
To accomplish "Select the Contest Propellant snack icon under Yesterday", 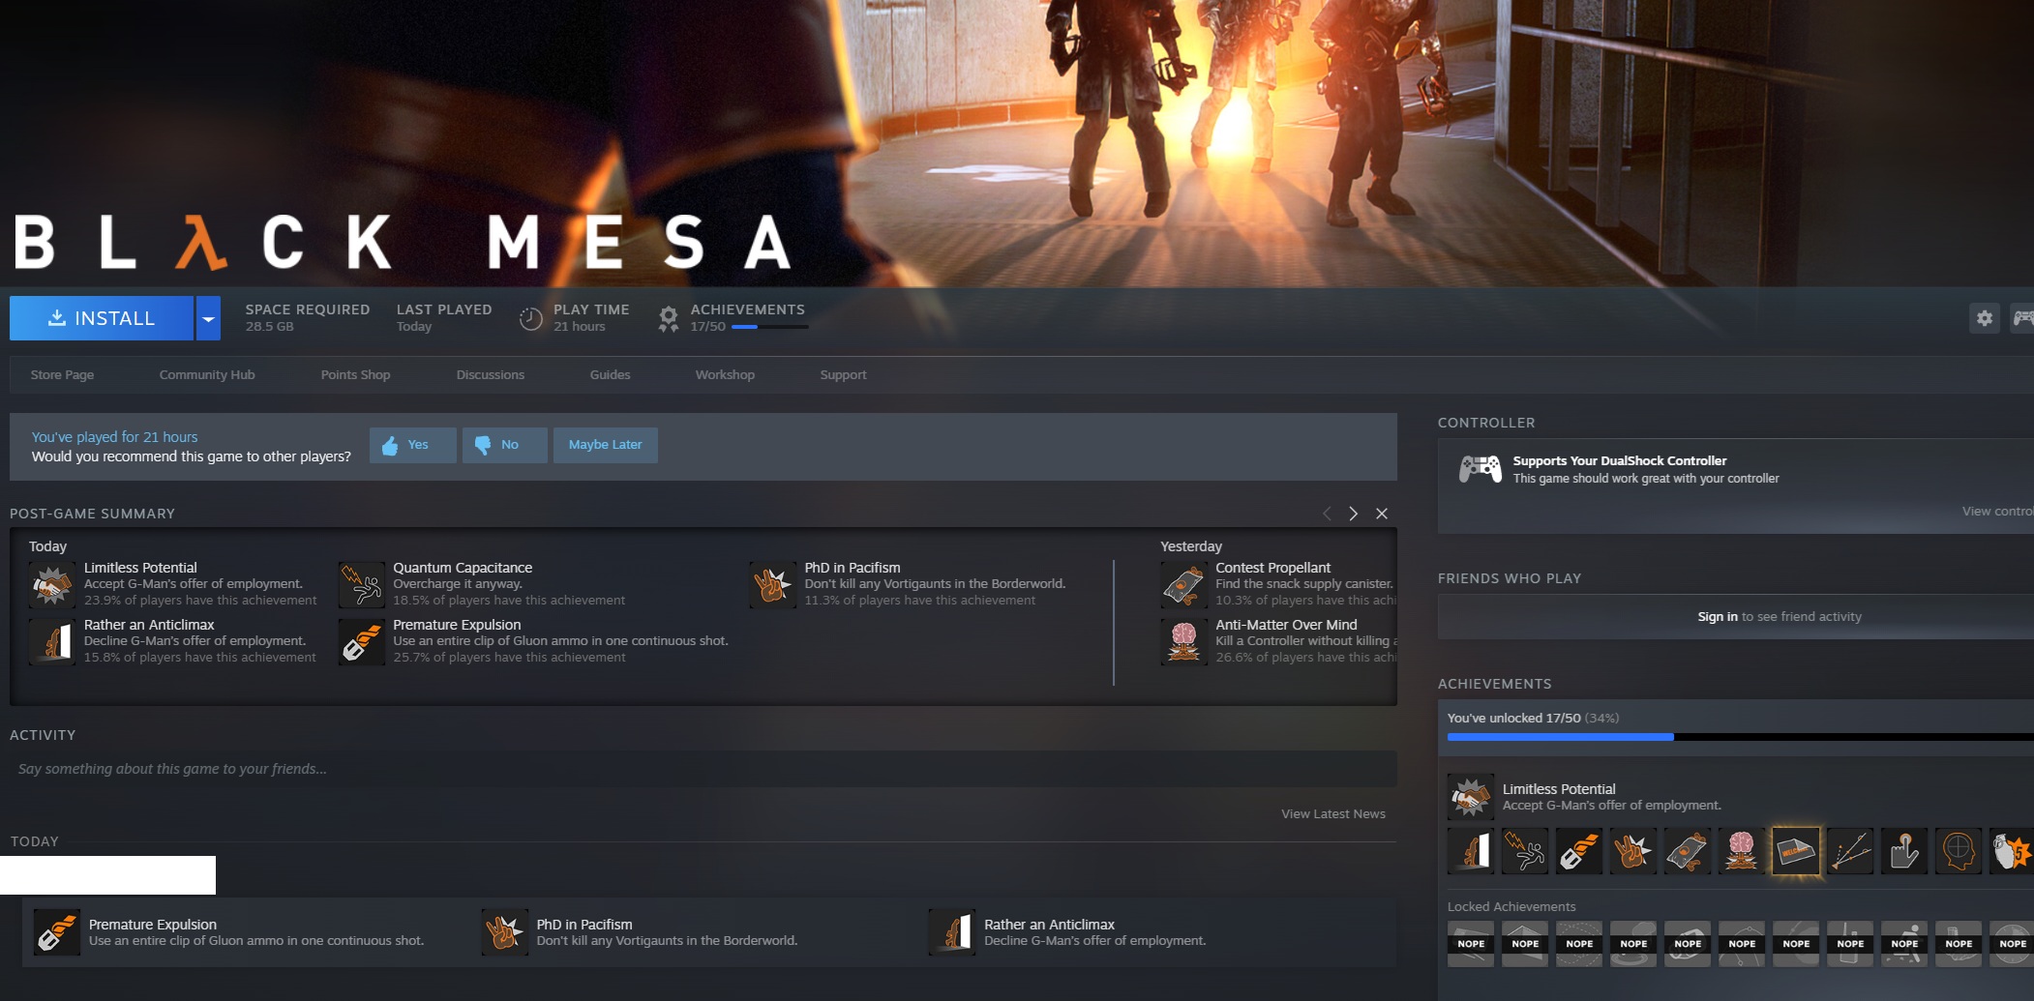I will [x=1183, y=585].
